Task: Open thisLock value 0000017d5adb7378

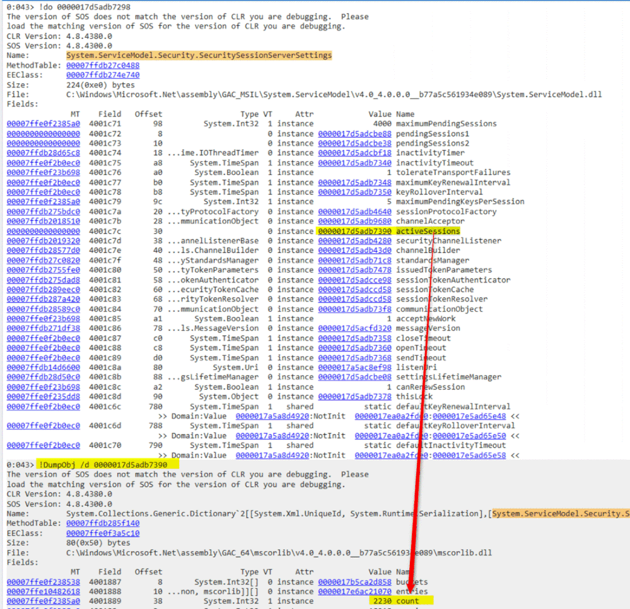Action: tap(354, 397)
